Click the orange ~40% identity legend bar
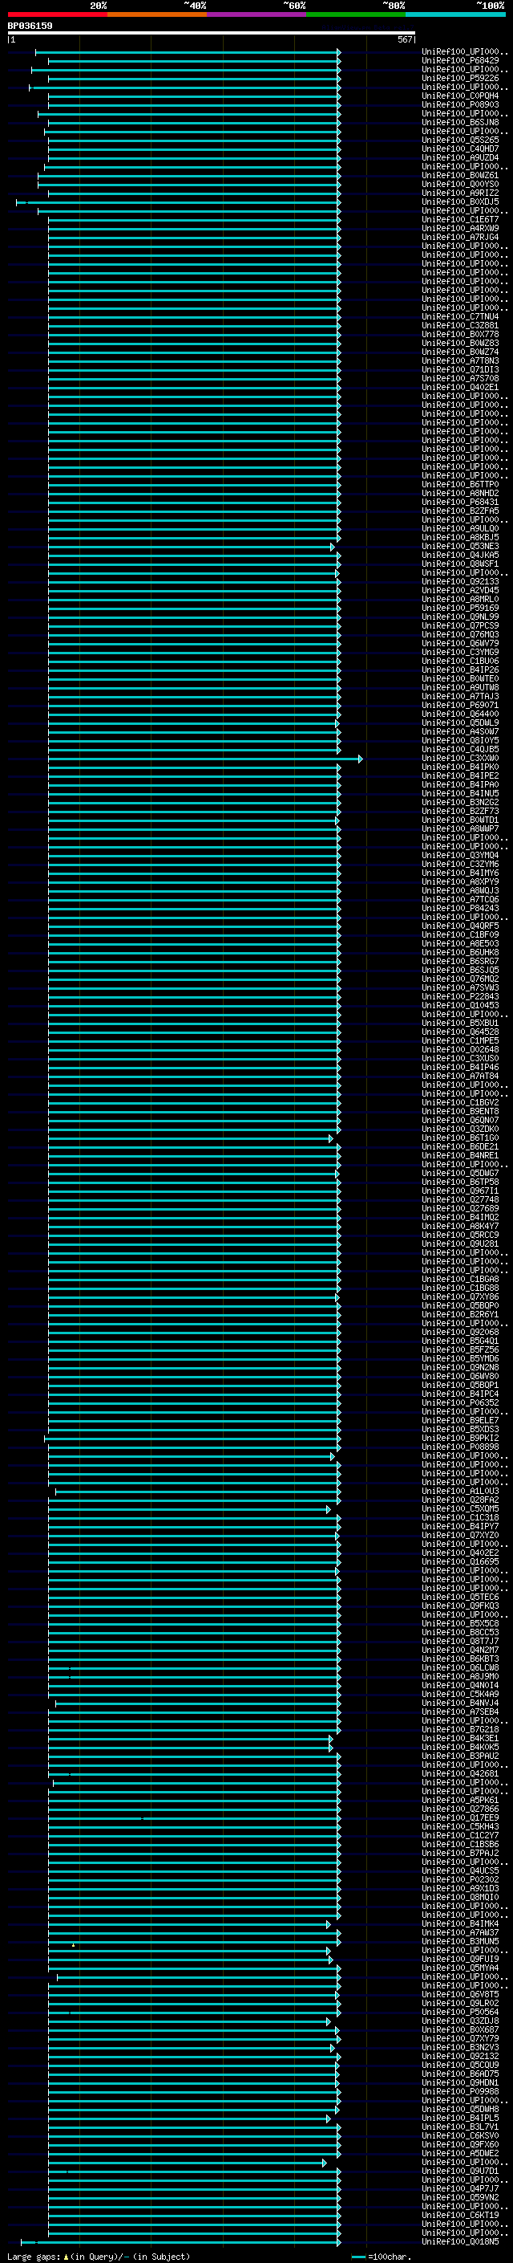 157,14
